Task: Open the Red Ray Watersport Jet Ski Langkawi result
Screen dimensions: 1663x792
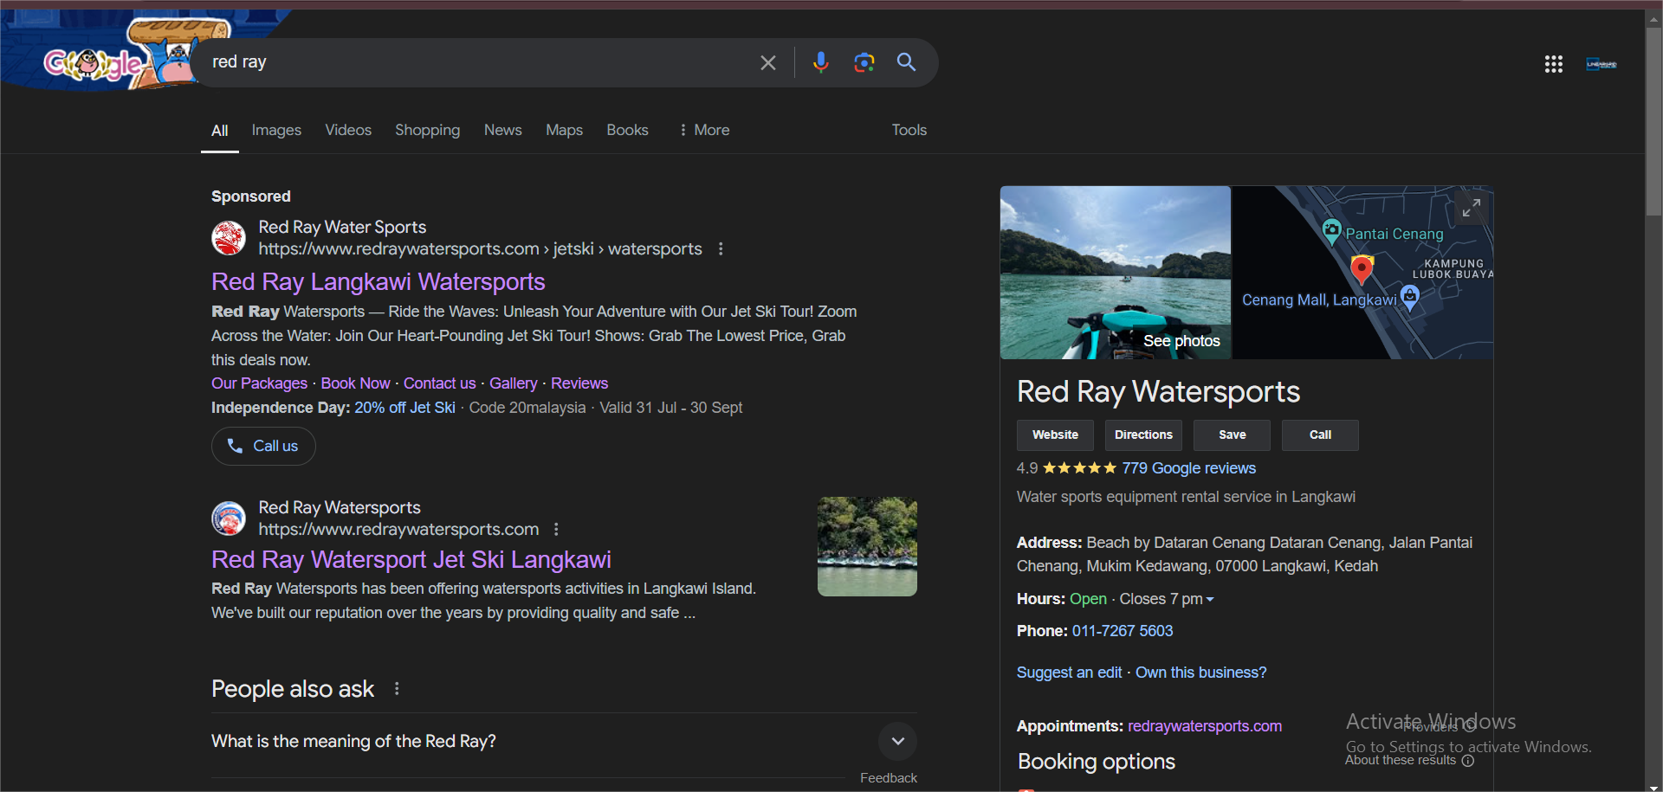Action: point(411,560)
